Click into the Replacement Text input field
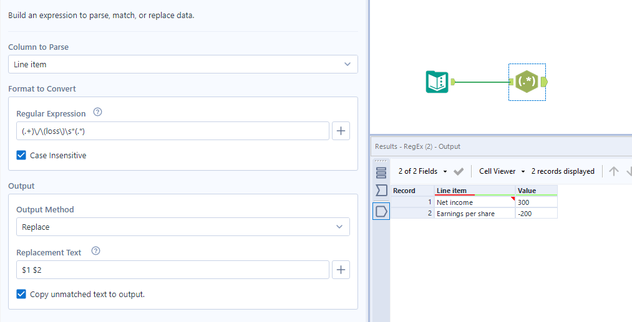 [x=173, y=270]
